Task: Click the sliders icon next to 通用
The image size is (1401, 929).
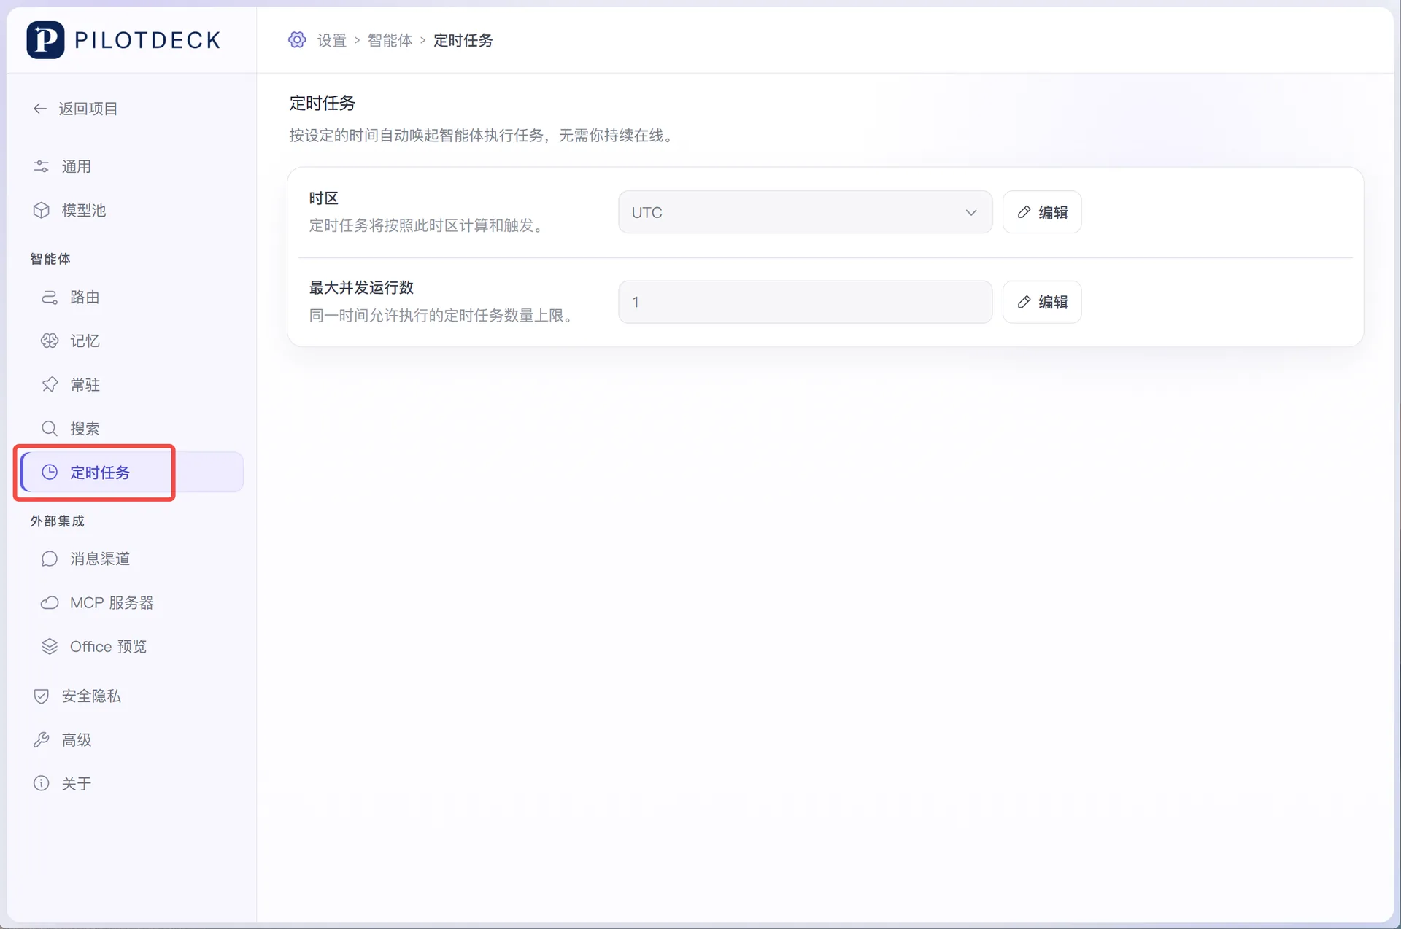Action: (42, 166)
